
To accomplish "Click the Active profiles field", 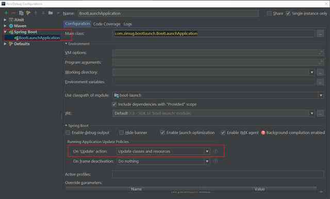I will click(218, 174).
